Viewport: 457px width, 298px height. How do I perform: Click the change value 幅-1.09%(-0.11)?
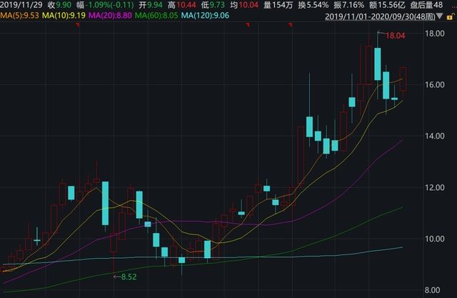105,5
